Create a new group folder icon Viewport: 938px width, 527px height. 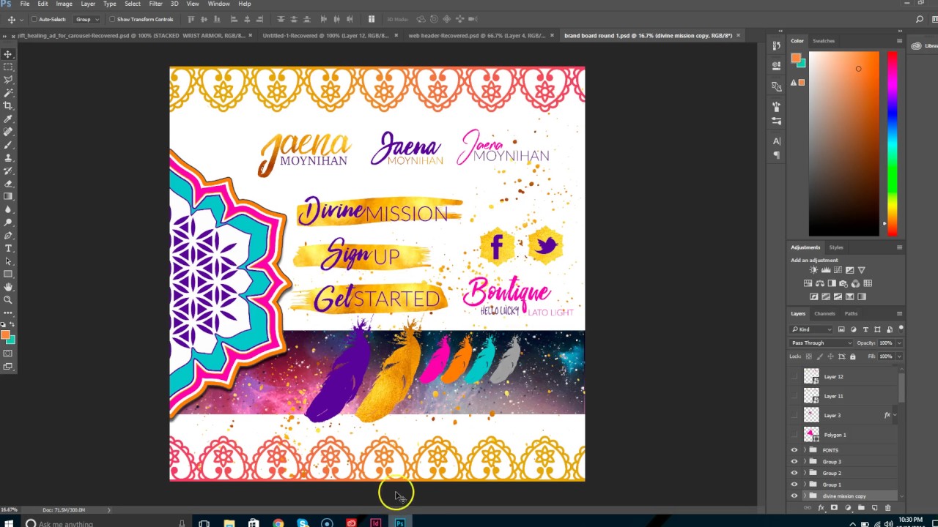click(861, 508)
